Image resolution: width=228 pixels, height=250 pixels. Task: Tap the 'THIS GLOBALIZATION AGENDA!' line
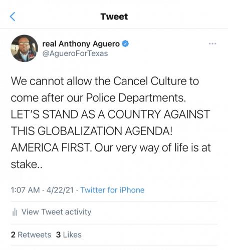[92, 131]
